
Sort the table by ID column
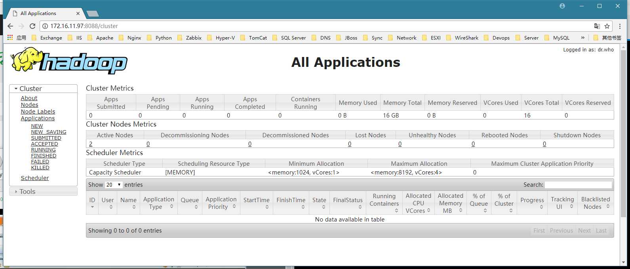92,203
